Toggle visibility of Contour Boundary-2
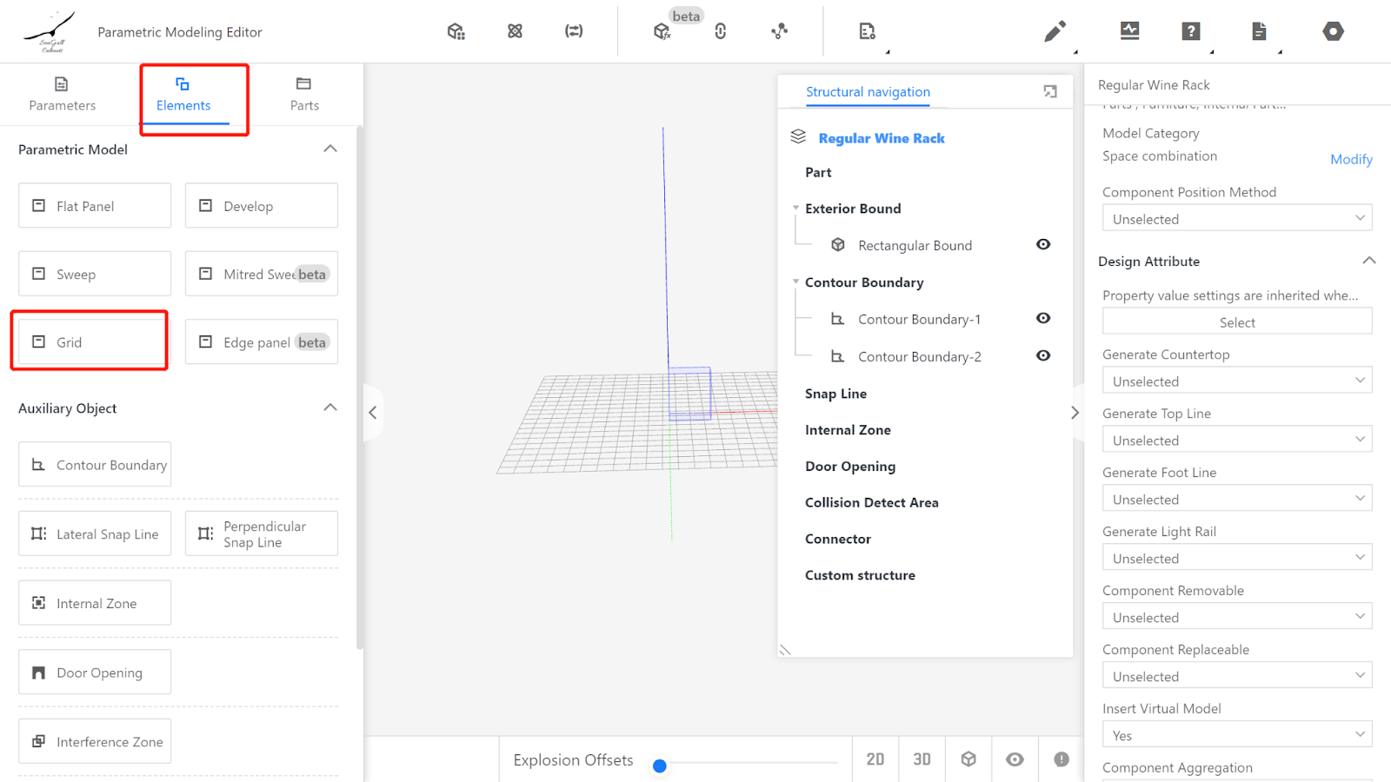1391x782 pixels. (x=1043, y=356)
